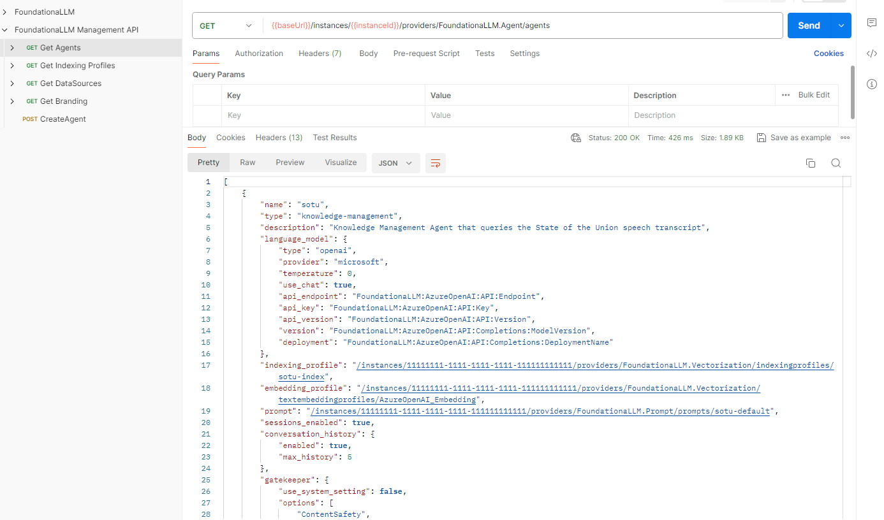Open the Pre-request Script tab
The height and width of the screenshot is (520, 884).
click(x=427, y=54)
